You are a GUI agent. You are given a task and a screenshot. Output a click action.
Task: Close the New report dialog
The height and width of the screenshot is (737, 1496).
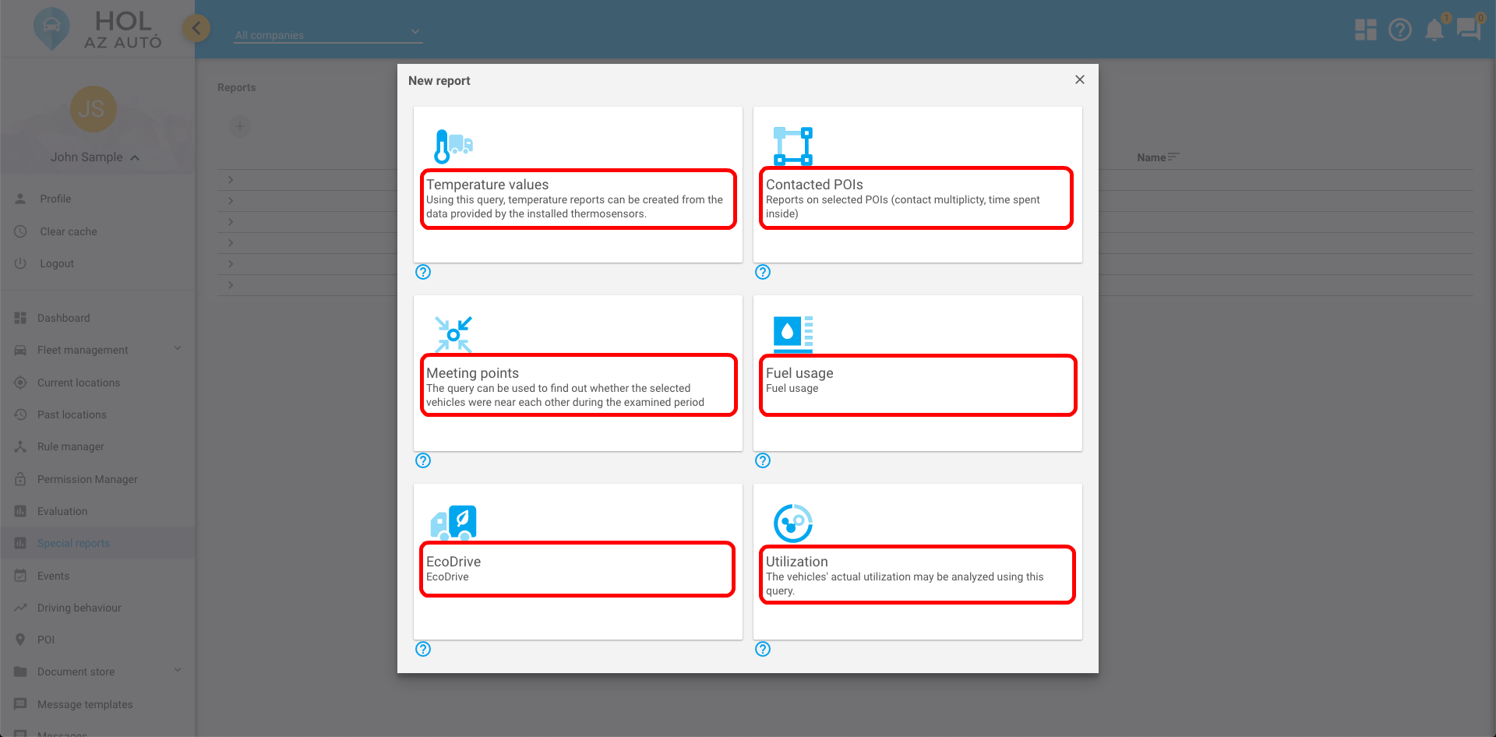click(1080, 79)
